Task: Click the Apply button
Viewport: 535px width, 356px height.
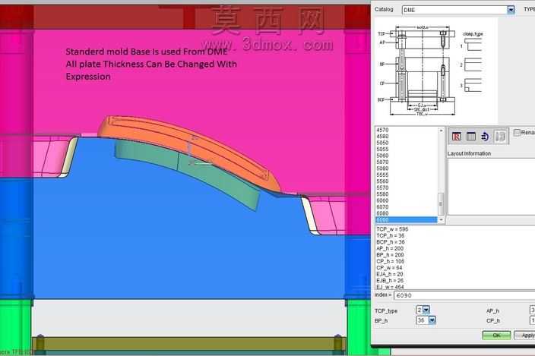Action: (x=525, y=336)
